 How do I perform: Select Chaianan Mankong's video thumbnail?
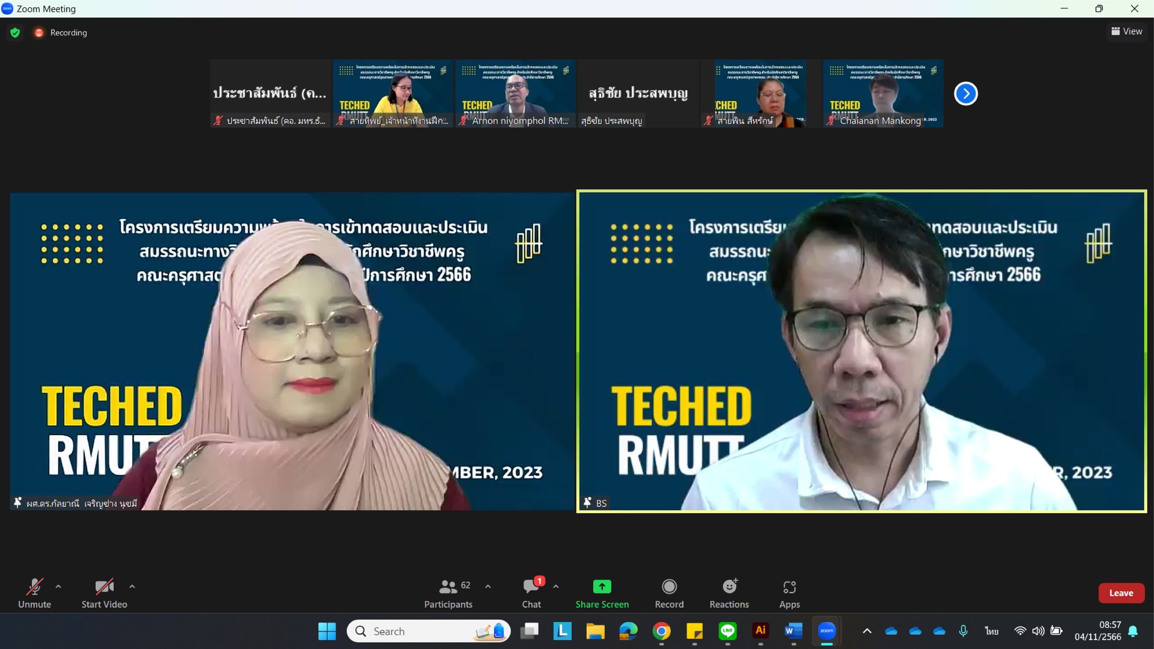[x=883, y=94]
